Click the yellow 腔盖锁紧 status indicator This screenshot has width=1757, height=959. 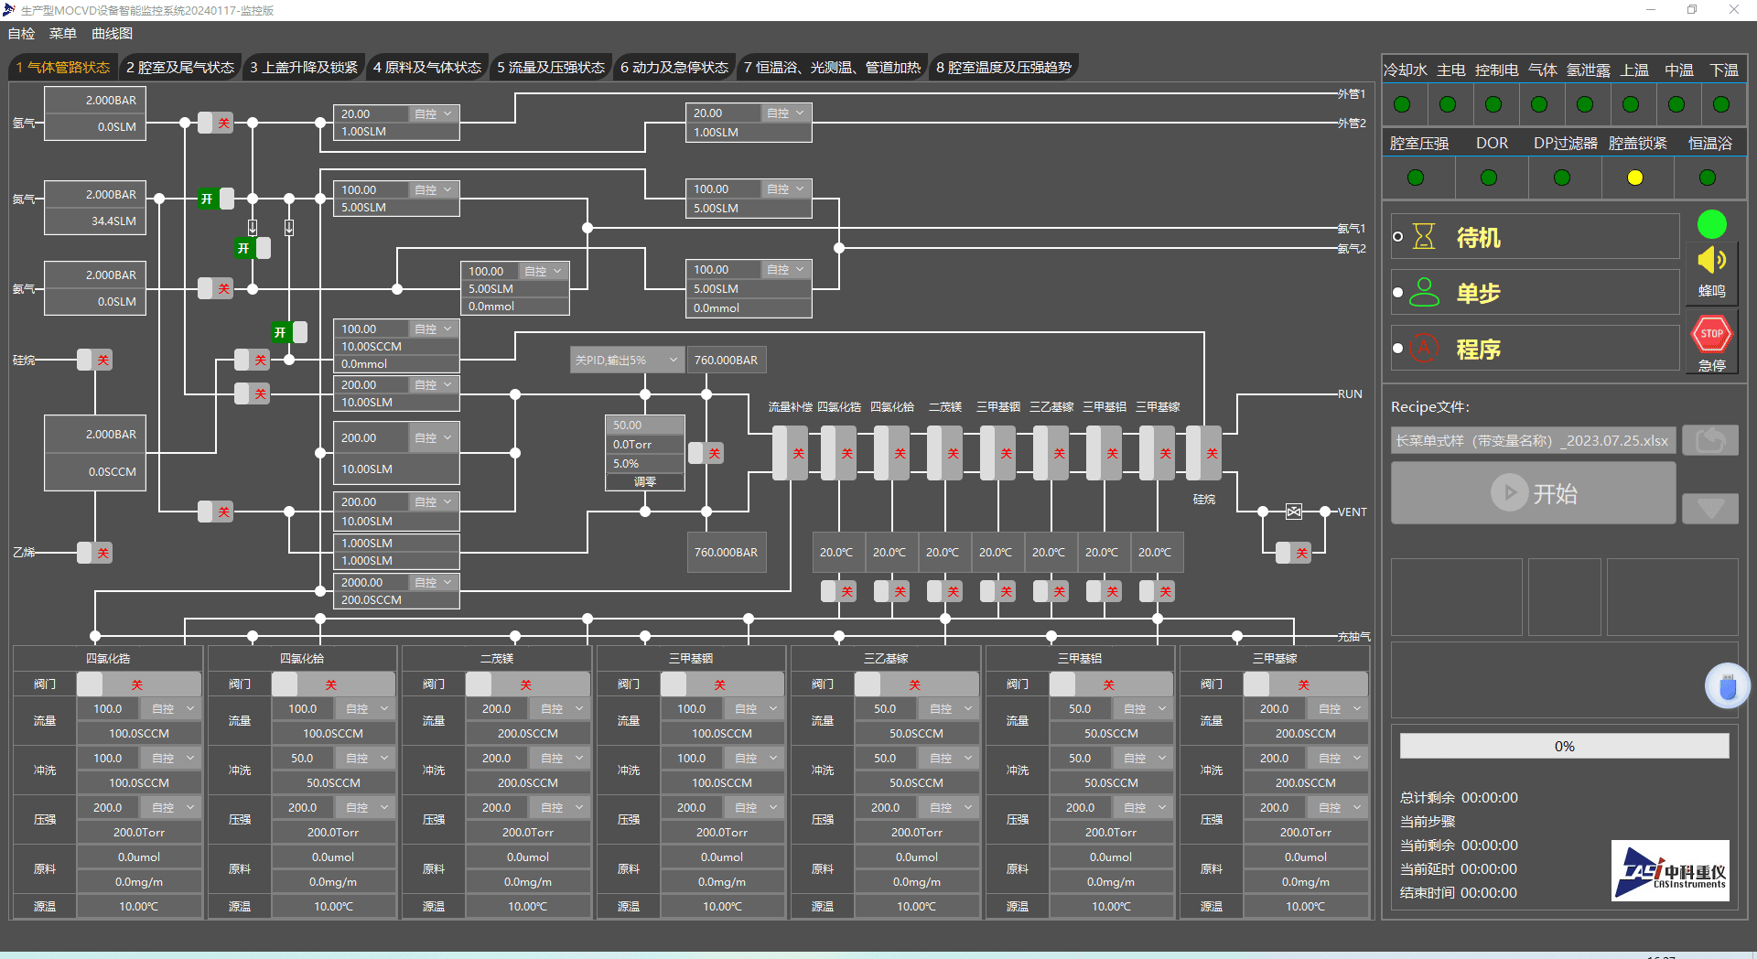[x=1635, y=178]
